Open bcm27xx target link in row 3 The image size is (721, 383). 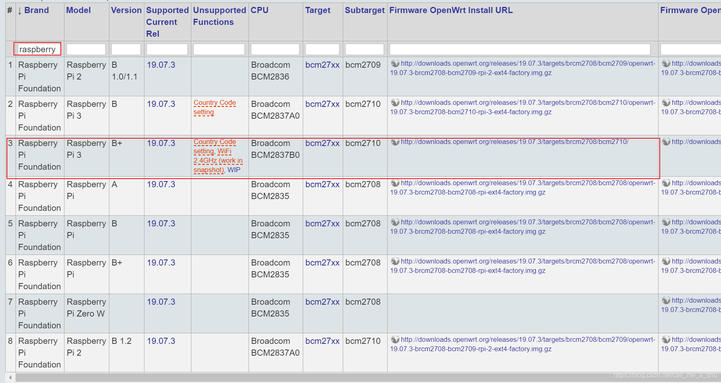[322, 143]
